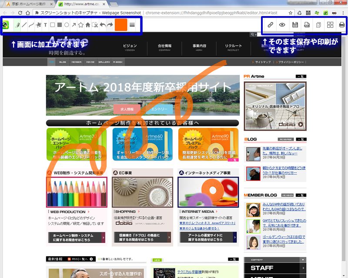Switch to 京都 ホームページ制作 tab
The width and height of the screenshot is (348, 278).
pos(28,4)
